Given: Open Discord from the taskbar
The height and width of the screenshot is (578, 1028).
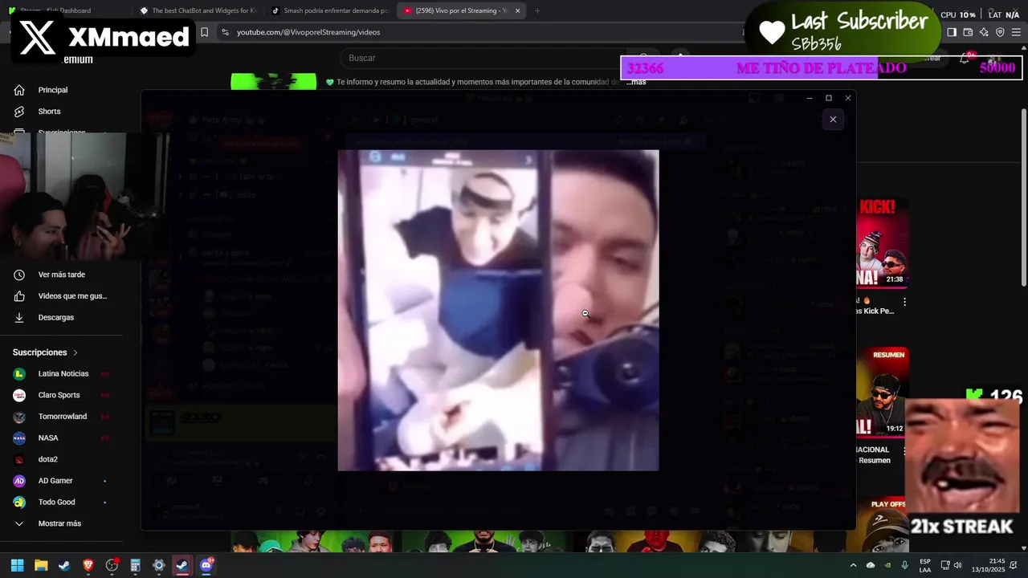Looking at the screenshot, I should point(206,565).
